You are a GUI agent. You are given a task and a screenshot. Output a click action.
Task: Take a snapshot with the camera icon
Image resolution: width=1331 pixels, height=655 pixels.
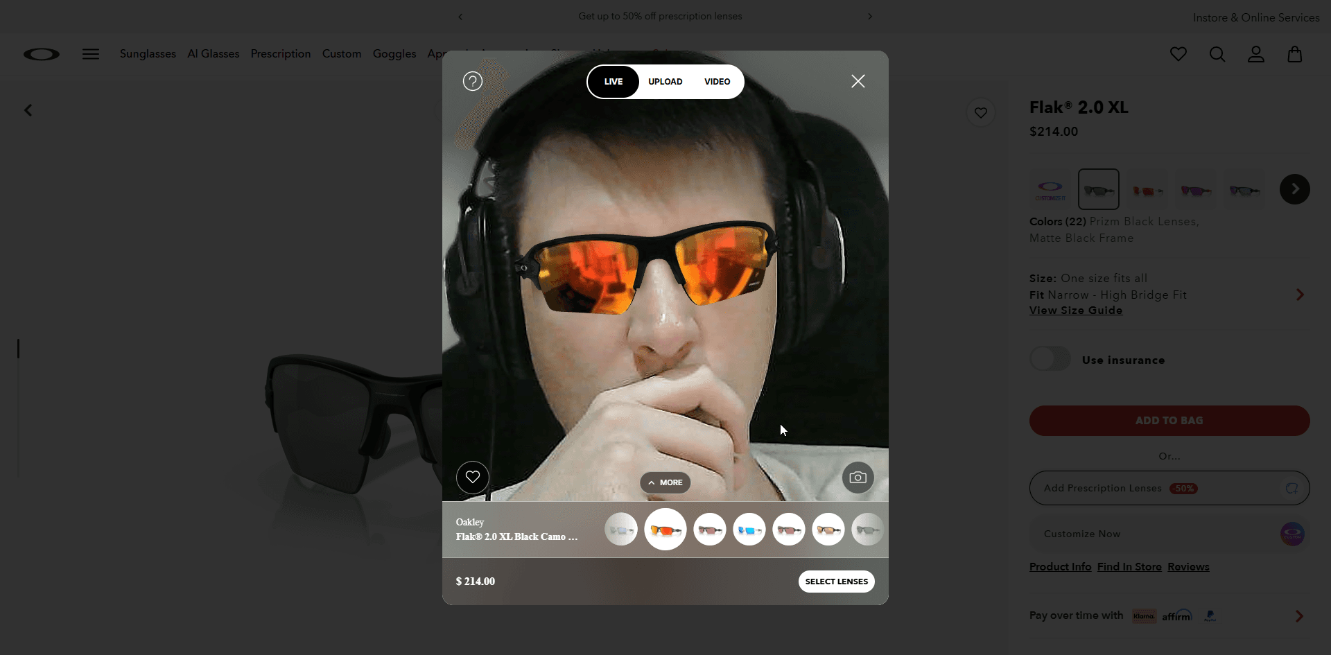tap(858, 477)
